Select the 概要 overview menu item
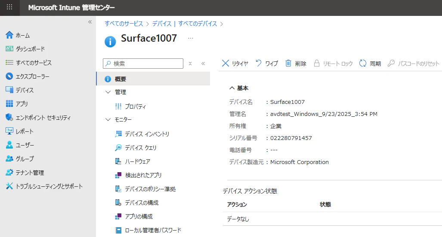 pyautogui.click(x=153, y=79)
